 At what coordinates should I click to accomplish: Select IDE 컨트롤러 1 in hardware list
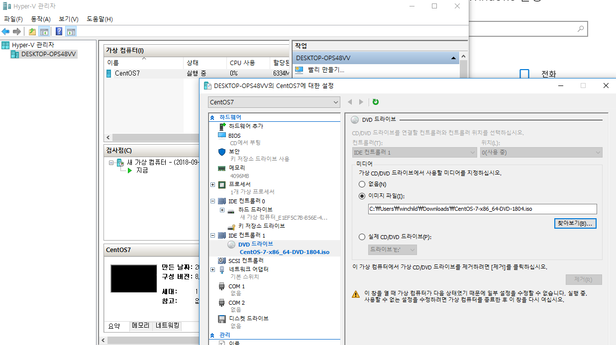coord(246,235)
